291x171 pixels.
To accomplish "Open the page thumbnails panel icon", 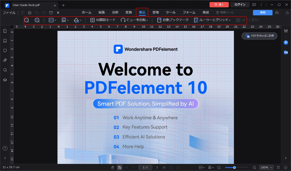I will (x=5, y=31).
